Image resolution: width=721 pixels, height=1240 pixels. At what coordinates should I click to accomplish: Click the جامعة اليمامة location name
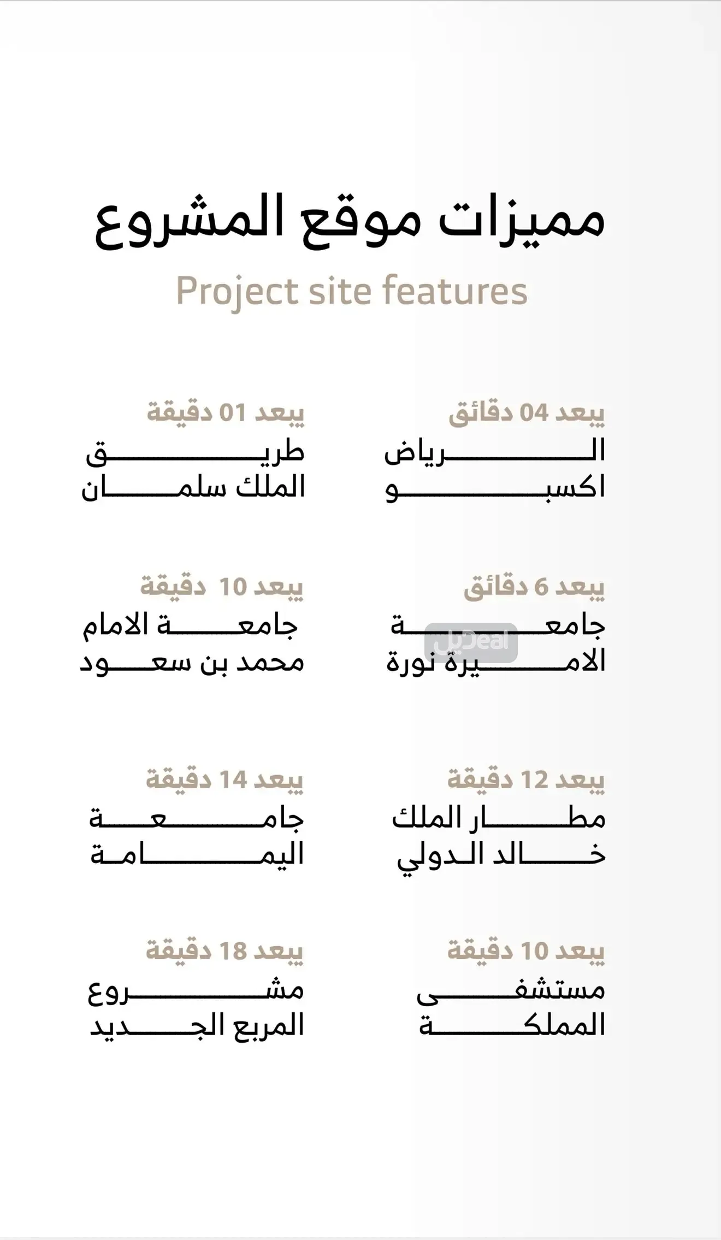point(197,837)
